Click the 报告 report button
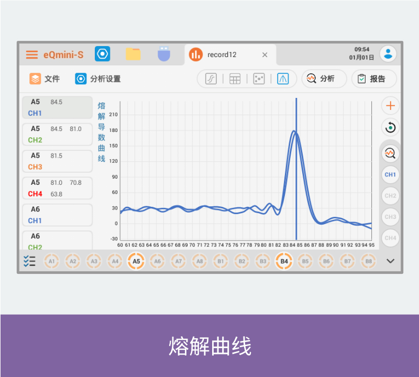419x377 pixels. tap(374, 79)
